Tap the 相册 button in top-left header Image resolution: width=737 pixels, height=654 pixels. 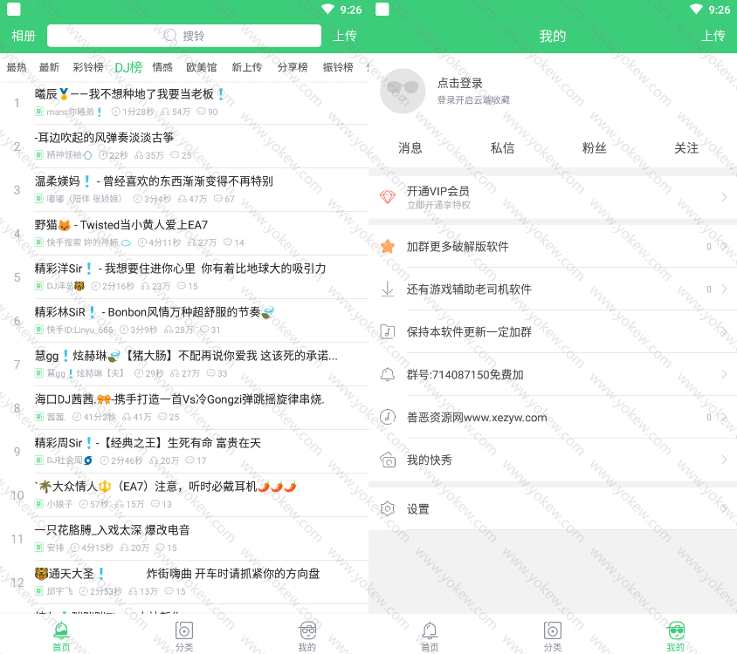(24, 36)
